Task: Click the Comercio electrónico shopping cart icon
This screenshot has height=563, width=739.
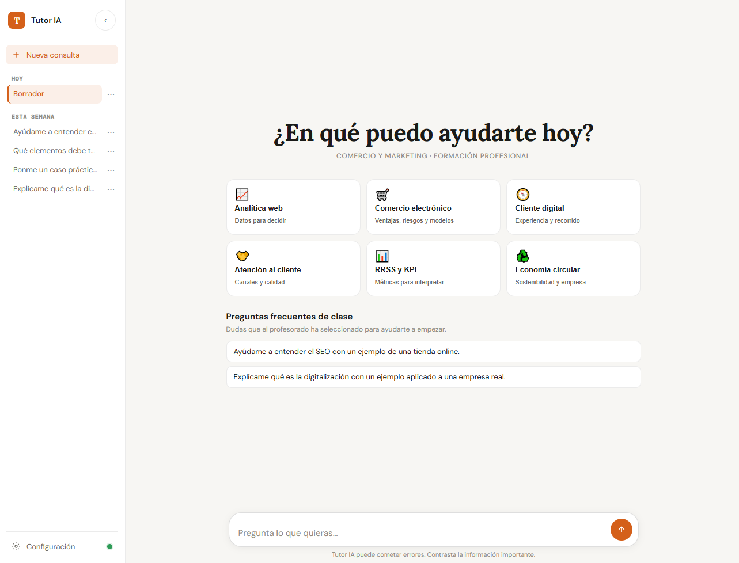Action: point(382,195)
